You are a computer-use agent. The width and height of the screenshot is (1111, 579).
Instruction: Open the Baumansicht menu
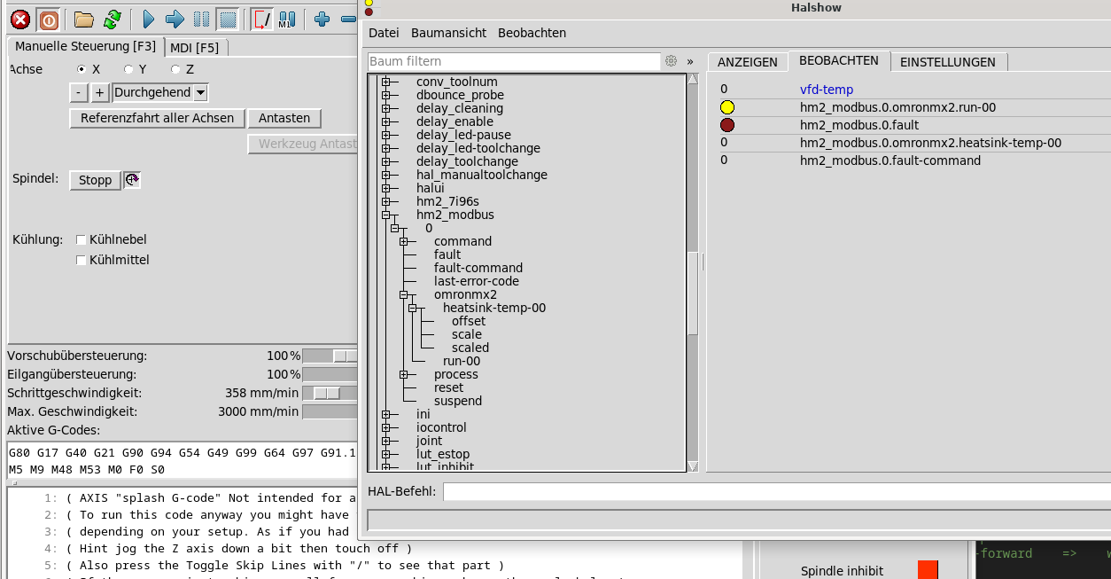[448, 33]
